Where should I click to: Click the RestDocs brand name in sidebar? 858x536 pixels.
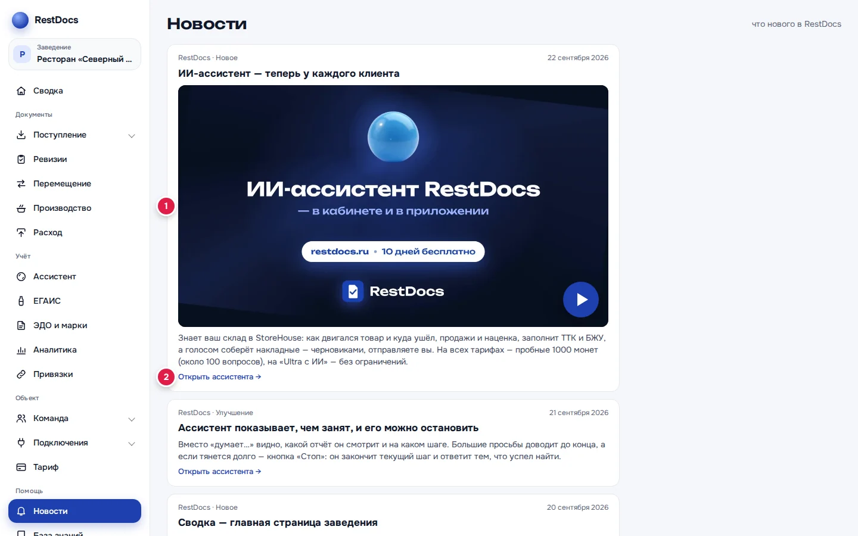click(57, 20)
